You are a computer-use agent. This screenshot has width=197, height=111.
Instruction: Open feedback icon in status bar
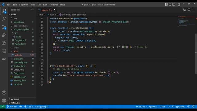[188, 106]
